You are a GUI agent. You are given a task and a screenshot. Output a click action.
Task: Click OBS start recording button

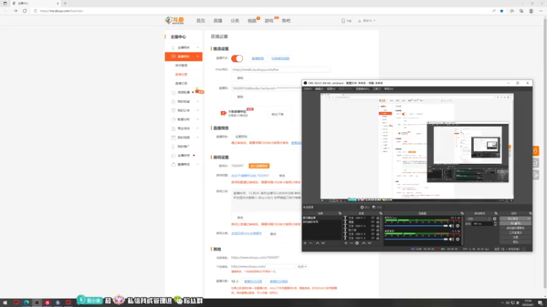point(516,224)
